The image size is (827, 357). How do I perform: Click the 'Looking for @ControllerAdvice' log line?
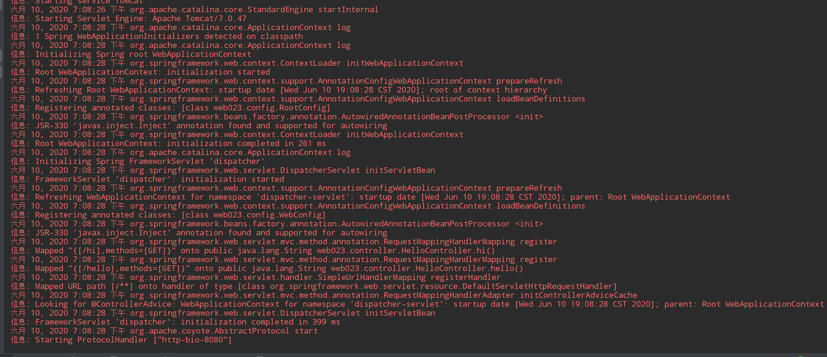[417, 304]
